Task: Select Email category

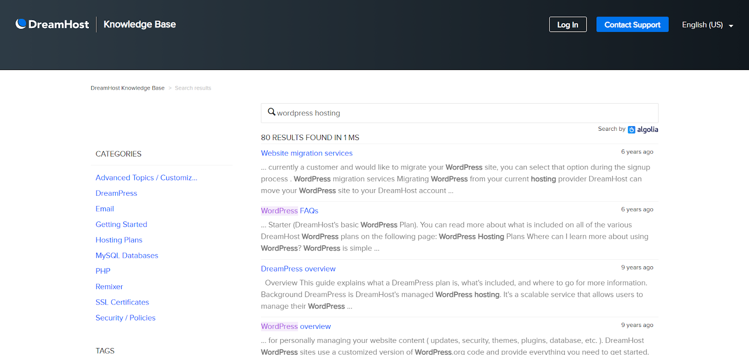Action: click(x=105, y=209)
